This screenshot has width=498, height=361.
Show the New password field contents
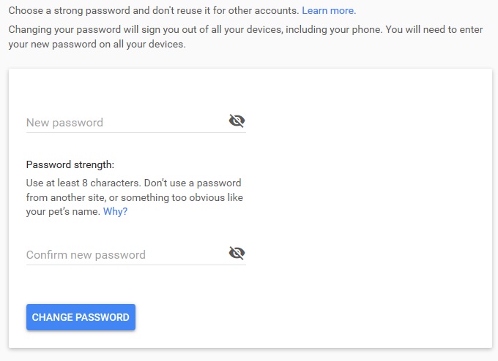[x=237, y=121]
